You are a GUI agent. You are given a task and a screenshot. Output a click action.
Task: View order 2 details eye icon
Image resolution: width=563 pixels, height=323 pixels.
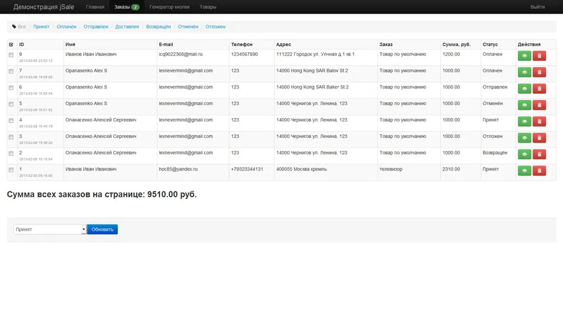524,154
